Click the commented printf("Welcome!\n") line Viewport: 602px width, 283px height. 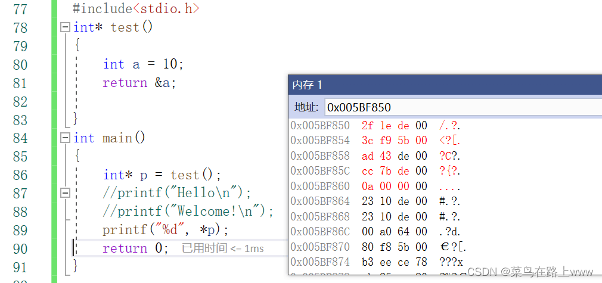tap(188, 212)
